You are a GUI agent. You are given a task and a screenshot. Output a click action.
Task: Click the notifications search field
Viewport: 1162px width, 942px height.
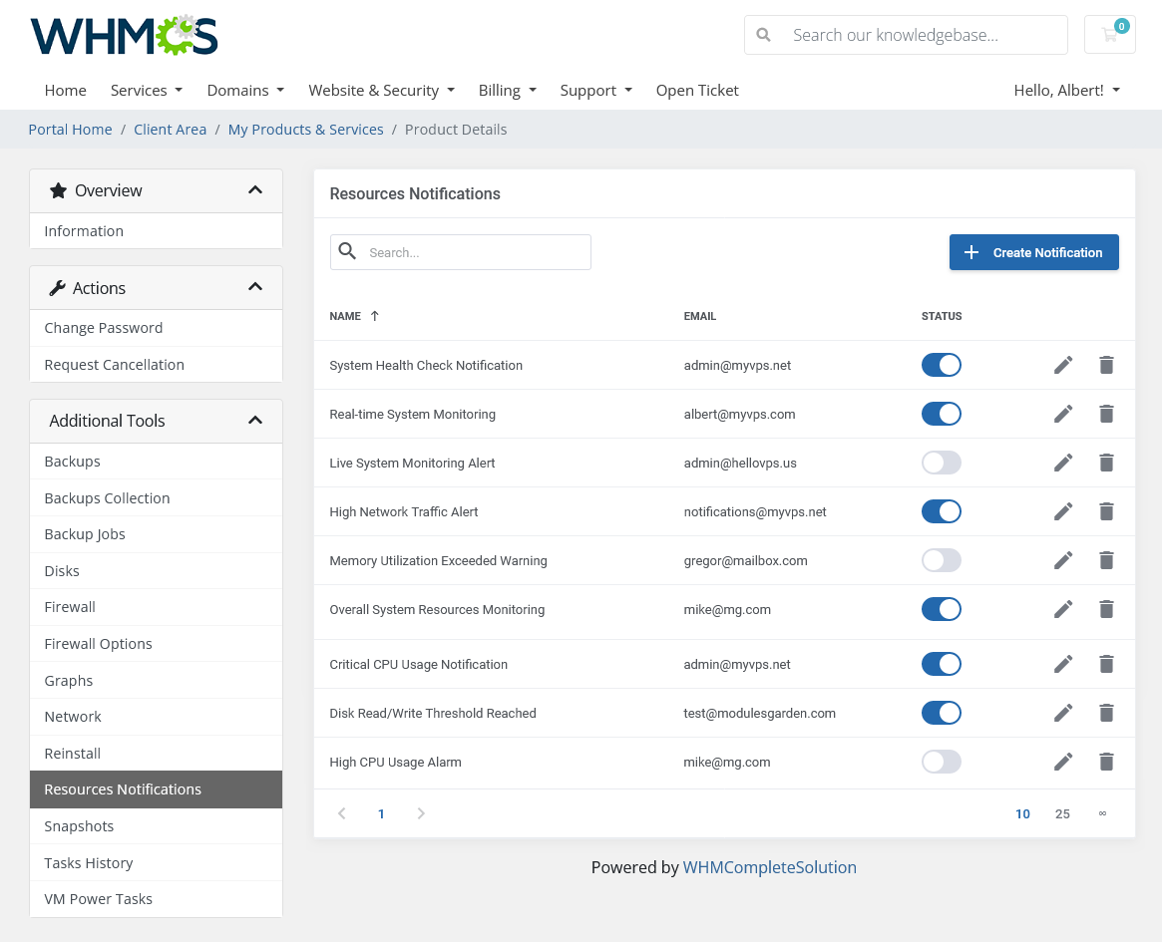pyautogui.click(x=474, y=252)
